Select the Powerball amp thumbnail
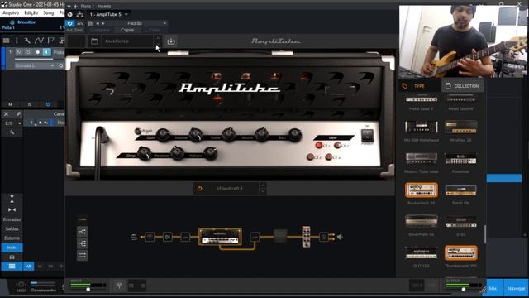Viewport: 529px width, 298px height. 461,159
